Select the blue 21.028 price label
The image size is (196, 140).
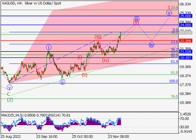pos(186,52)
